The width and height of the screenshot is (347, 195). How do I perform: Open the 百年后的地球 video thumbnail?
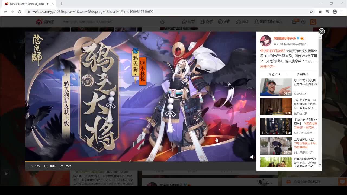[x=276, y=162]
